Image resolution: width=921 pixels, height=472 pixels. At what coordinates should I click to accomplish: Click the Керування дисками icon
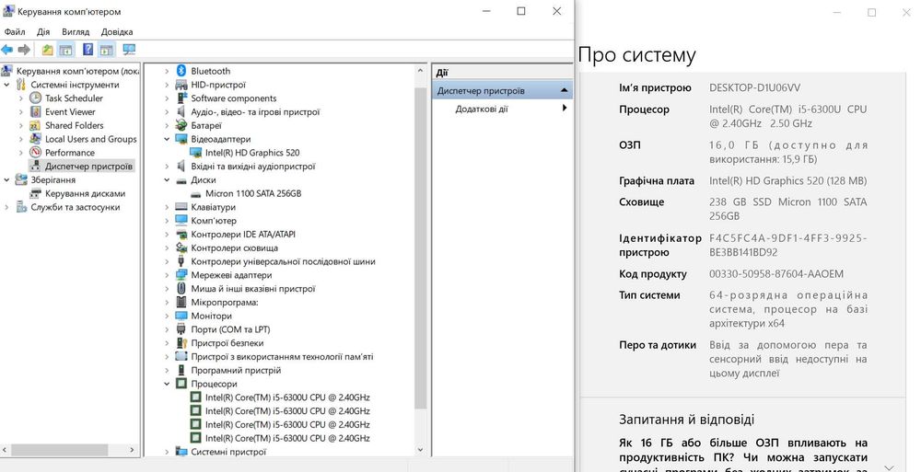click(36, 194)
